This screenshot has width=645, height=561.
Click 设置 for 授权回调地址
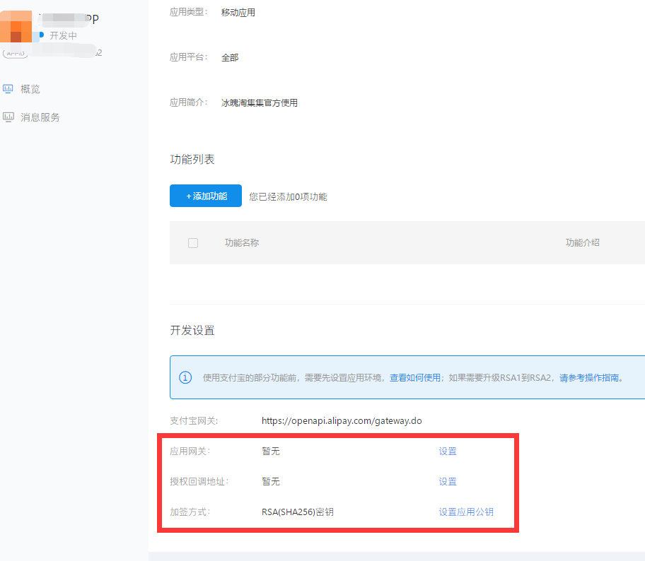pos(448,481)
